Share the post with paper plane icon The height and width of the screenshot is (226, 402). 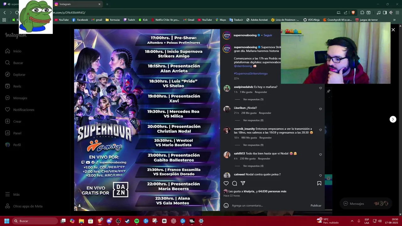243,183
